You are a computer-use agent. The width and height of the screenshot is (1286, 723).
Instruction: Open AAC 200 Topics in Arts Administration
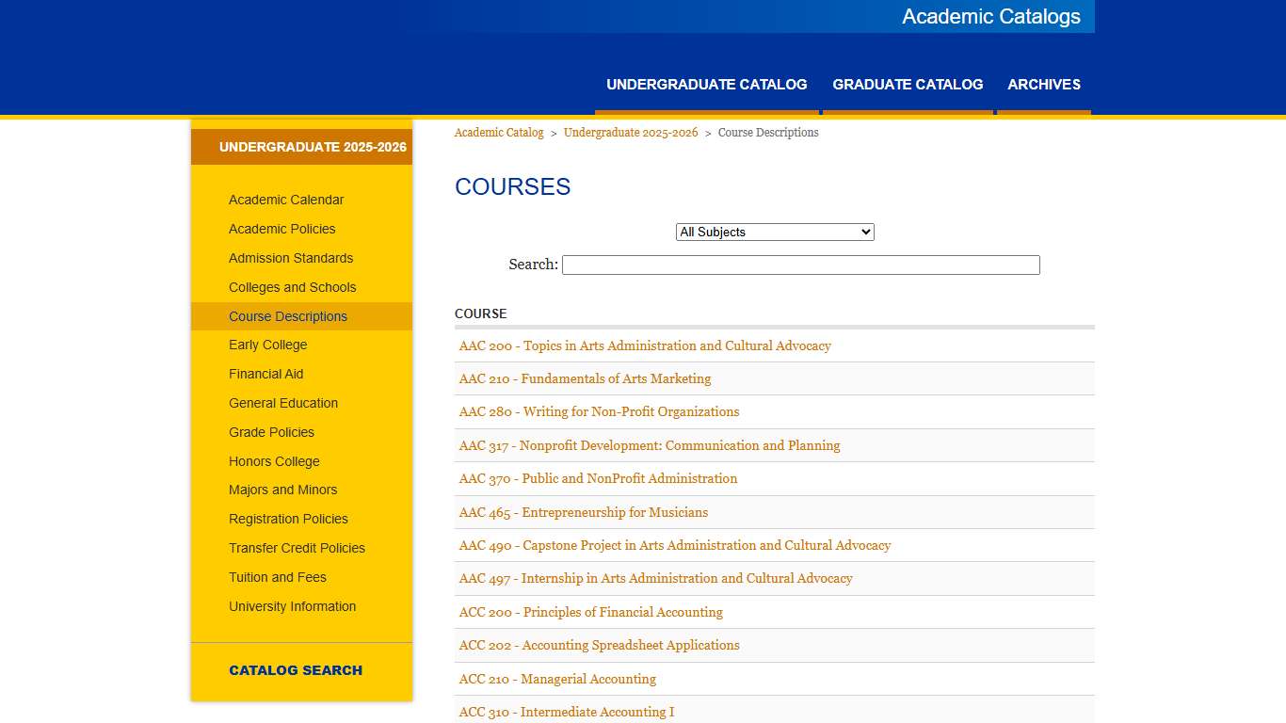(645, 345)
